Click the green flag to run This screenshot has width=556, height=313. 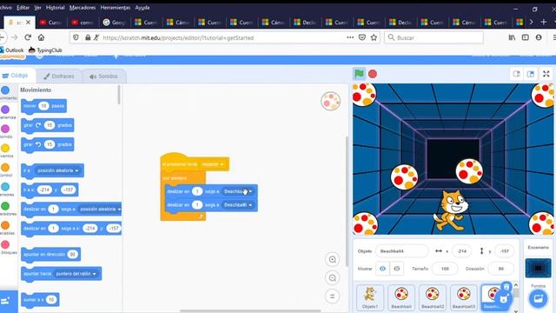coord(359,74)
